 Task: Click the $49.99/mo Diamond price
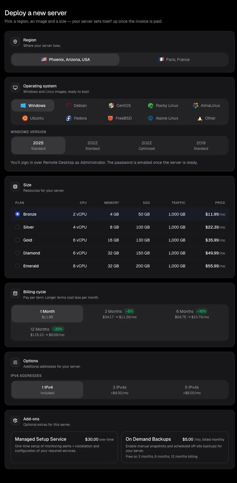pyautogui.click(x=215, y=253)
